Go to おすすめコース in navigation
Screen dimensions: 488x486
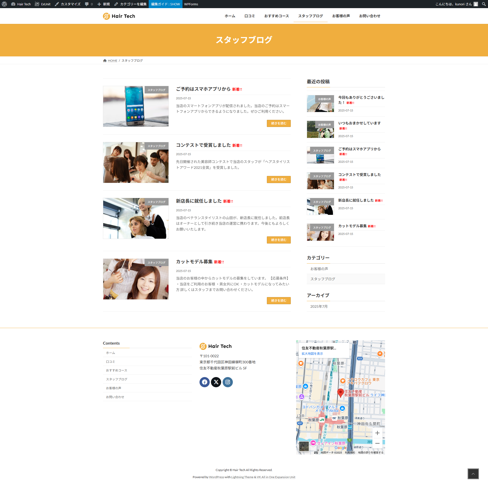click(276, 16)
